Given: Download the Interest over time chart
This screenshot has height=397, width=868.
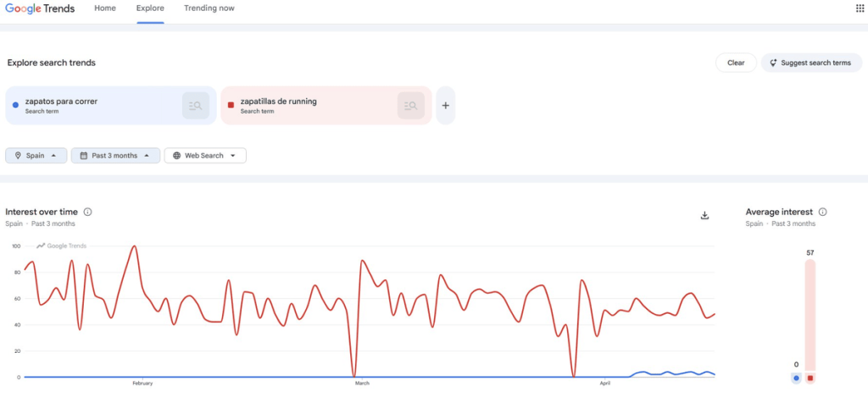Looking at the screenshot, I should click(704, 215).
